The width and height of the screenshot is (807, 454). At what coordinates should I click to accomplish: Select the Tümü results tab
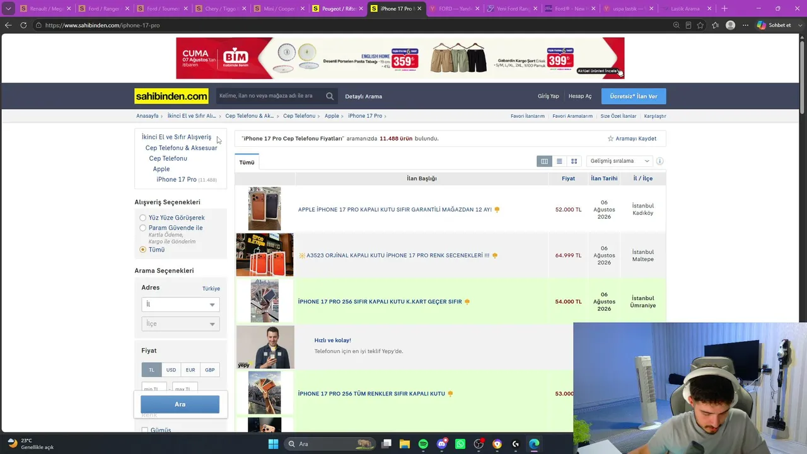coord(247,162)
